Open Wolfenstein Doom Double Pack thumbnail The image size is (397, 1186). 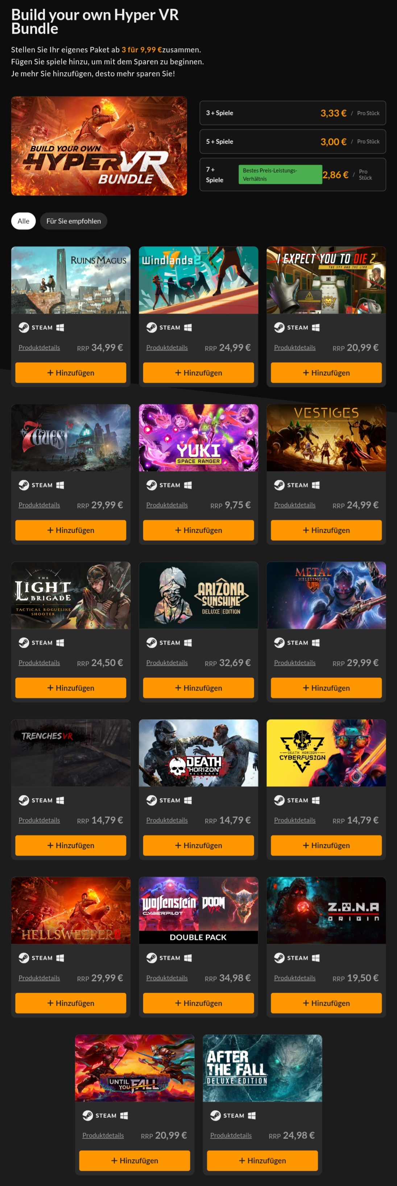click(198, 910)
